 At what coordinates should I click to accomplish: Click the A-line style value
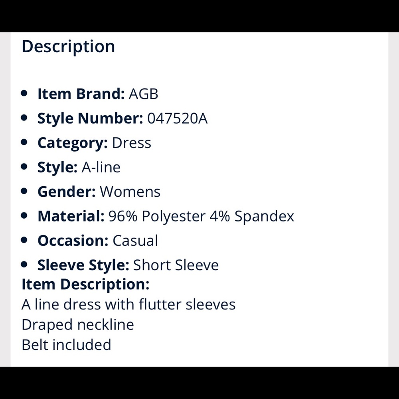point(101,167)
